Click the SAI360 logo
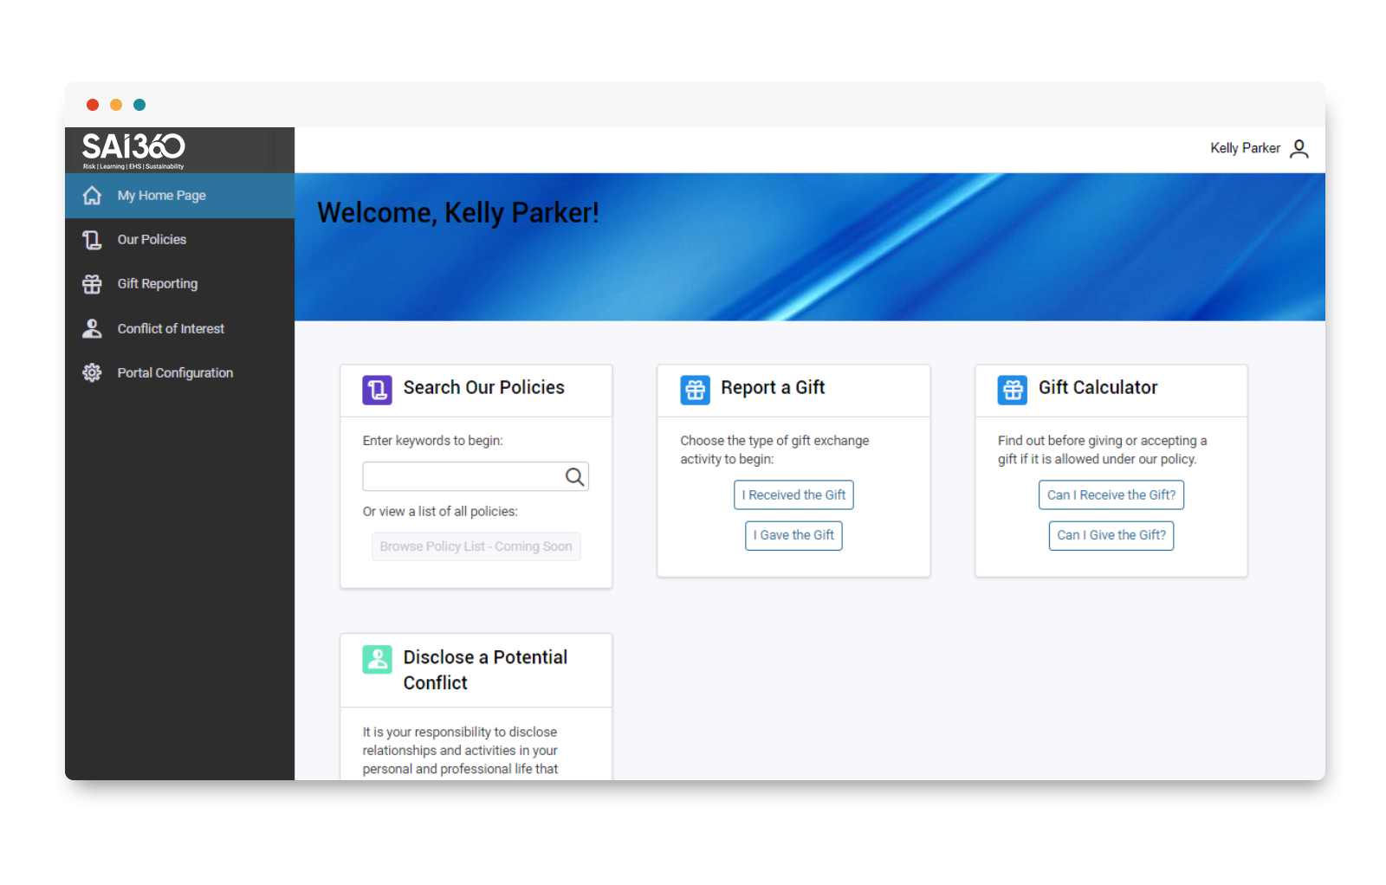This screenshot has height=885, width=1386. [x=133, y=150]
